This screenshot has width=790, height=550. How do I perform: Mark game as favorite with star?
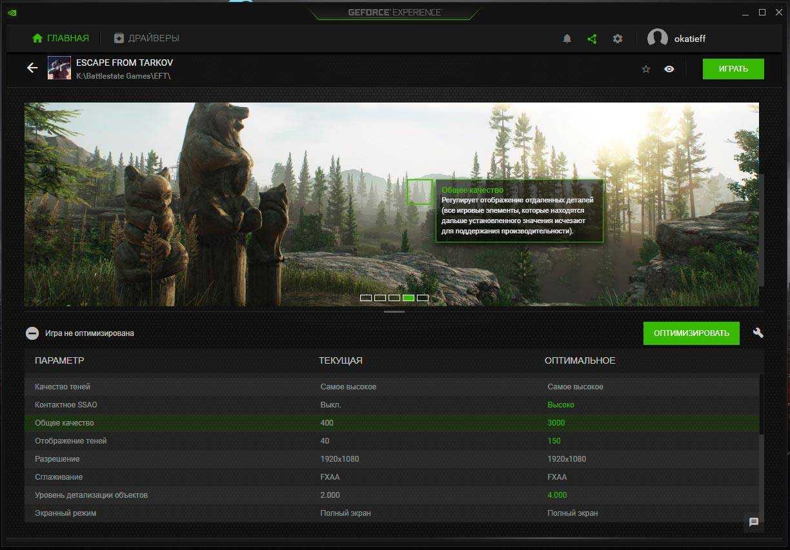646,69
